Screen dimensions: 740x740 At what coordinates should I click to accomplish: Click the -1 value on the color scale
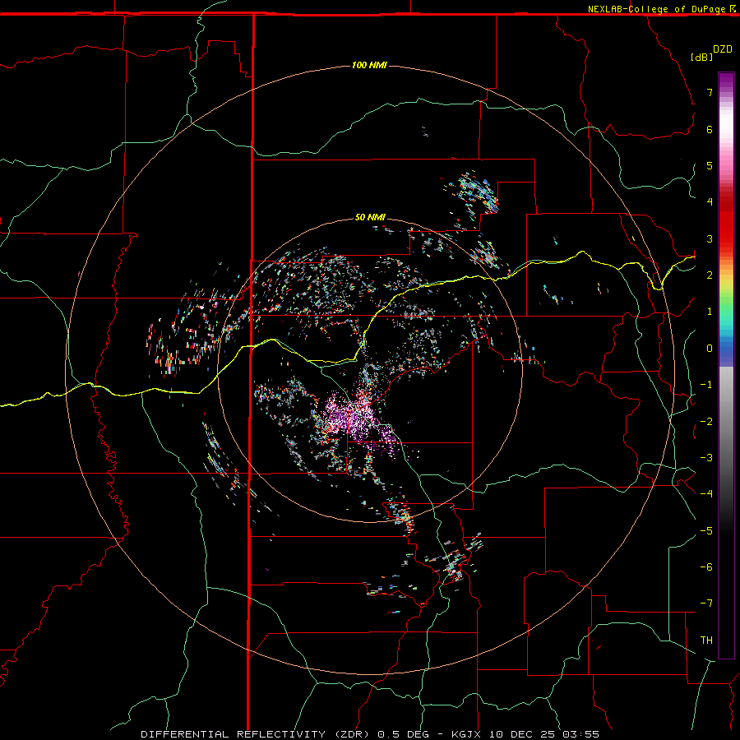coord(706,385)
